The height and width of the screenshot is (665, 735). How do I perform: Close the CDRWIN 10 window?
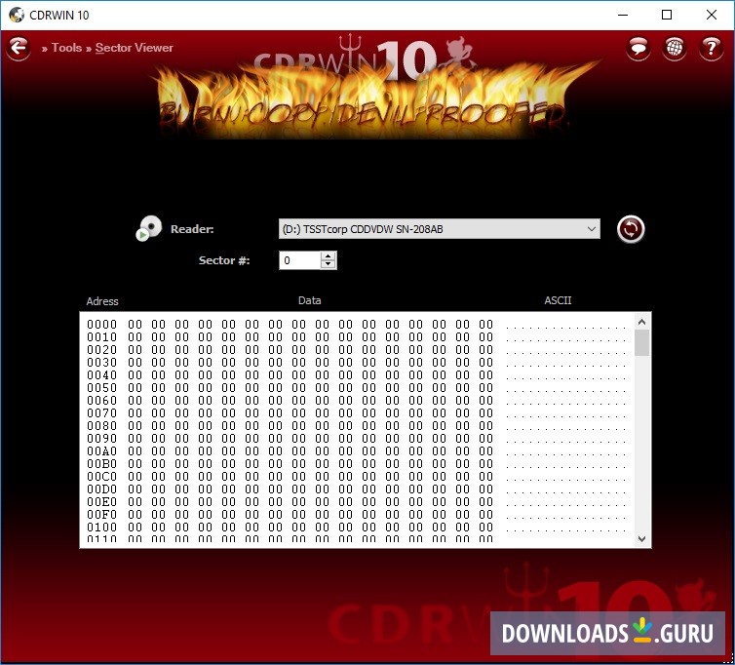(711, 15)
